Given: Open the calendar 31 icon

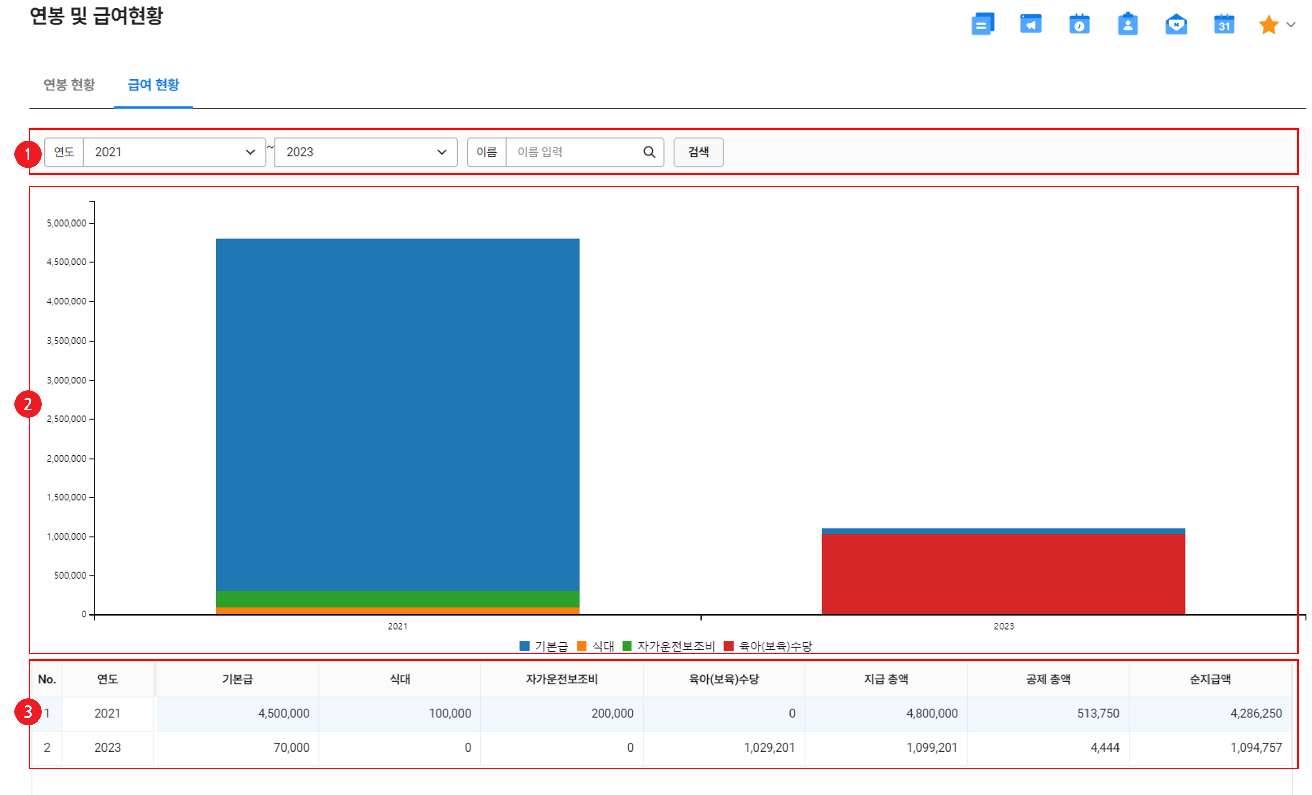Looking at the screenshot, I should point(1224,25).
